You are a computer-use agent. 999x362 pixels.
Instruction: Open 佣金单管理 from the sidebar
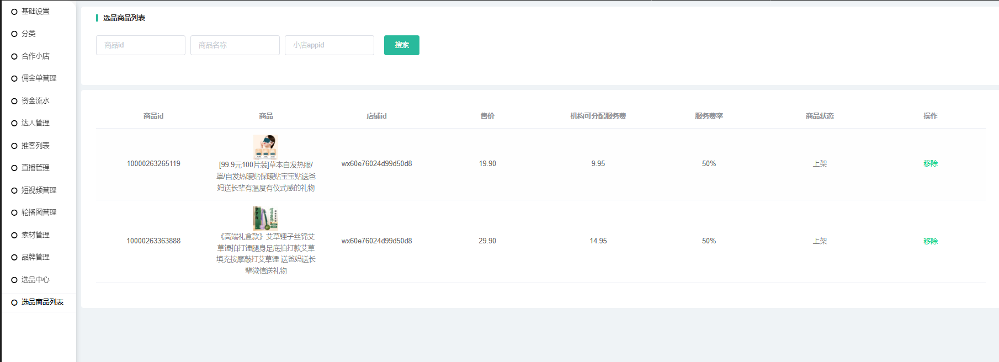[x=39, y=78]
